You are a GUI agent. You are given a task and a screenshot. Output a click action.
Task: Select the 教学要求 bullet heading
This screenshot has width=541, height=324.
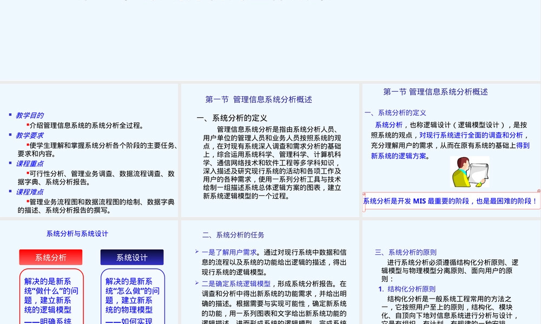[30, 136]
